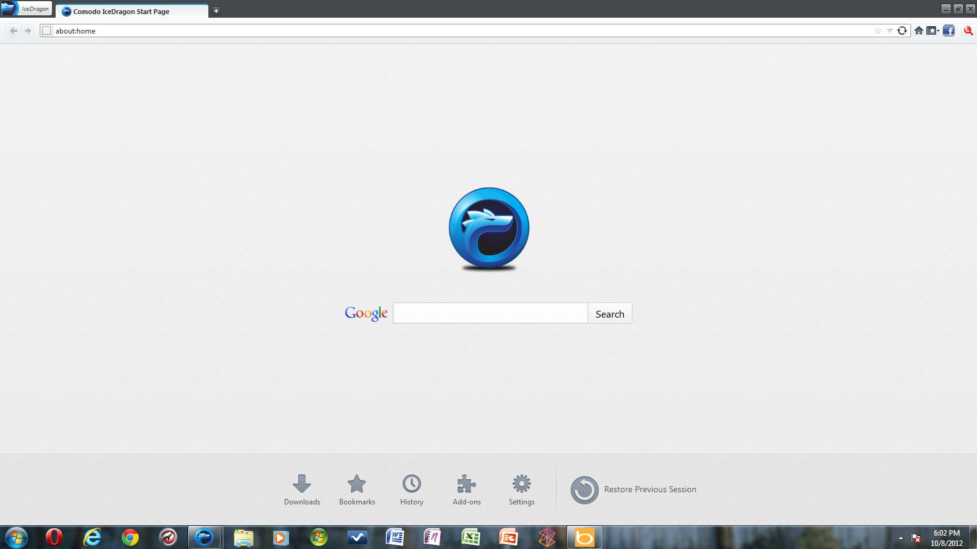This screenshot has width=977, height=549.
Task: Open Downloads from the start page
Action: (x=302, y=490)
